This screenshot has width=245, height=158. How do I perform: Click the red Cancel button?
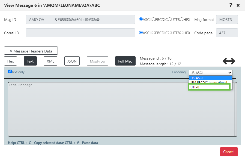(229, 152)
